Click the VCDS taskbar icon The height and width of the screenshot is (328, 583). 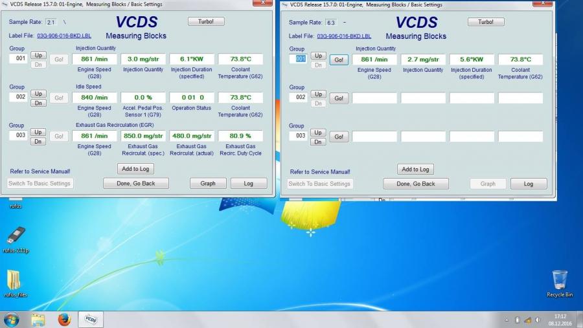[90, 320]
